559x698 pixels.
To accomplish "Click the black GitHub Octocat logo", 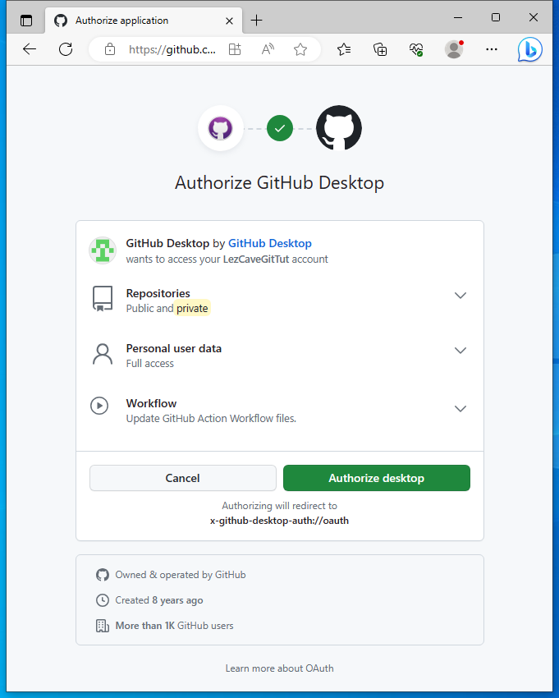I will point(339,128).
